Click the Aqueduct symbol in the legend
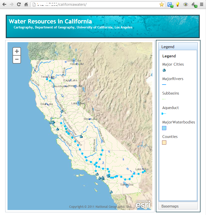Screen dimensions: 206x215 tap(164, 113)
